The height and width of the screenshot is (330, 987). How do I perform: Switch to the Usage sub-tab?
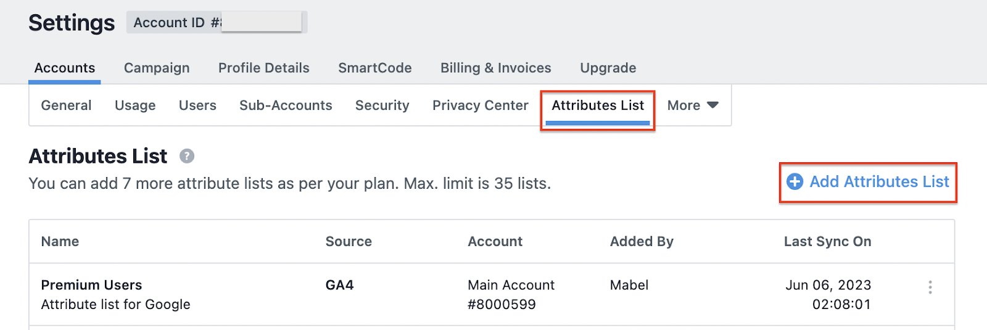coord(135,105)
